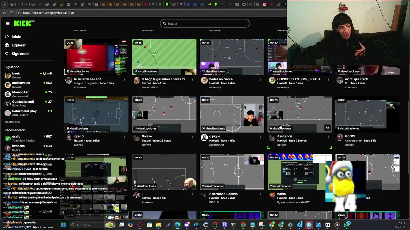Open options menu for "q jugue" clip
The image size is (410, 230).
tap(260, 137)
